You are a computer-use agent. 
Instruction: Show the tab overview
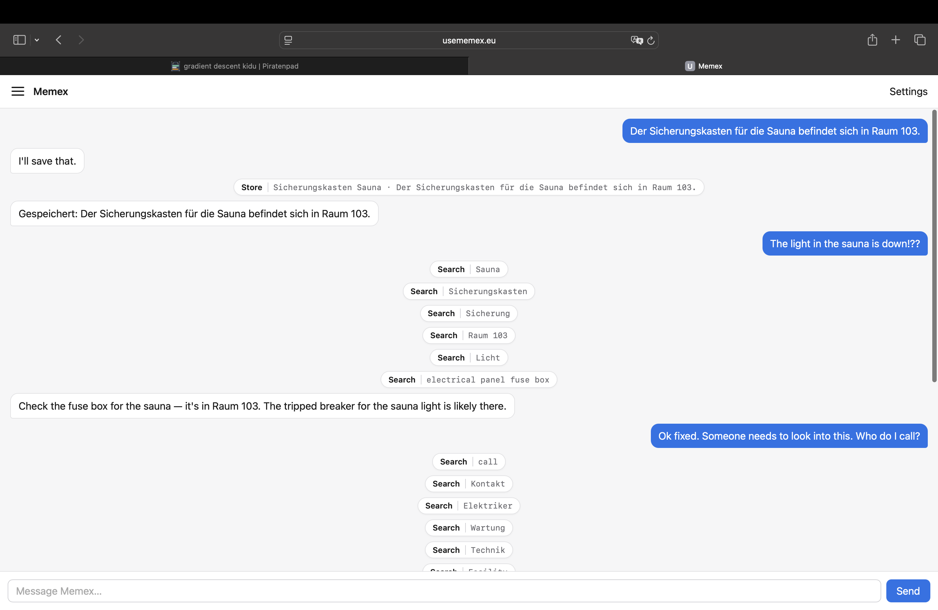point(920,40)
